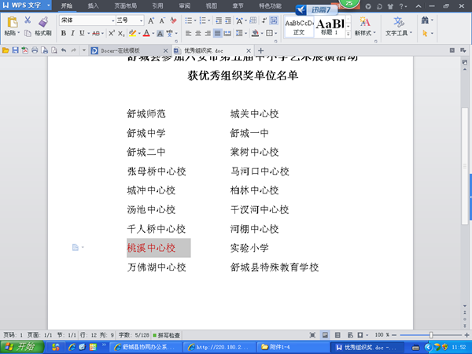Click the Cut scissors icon

[28, 20]
